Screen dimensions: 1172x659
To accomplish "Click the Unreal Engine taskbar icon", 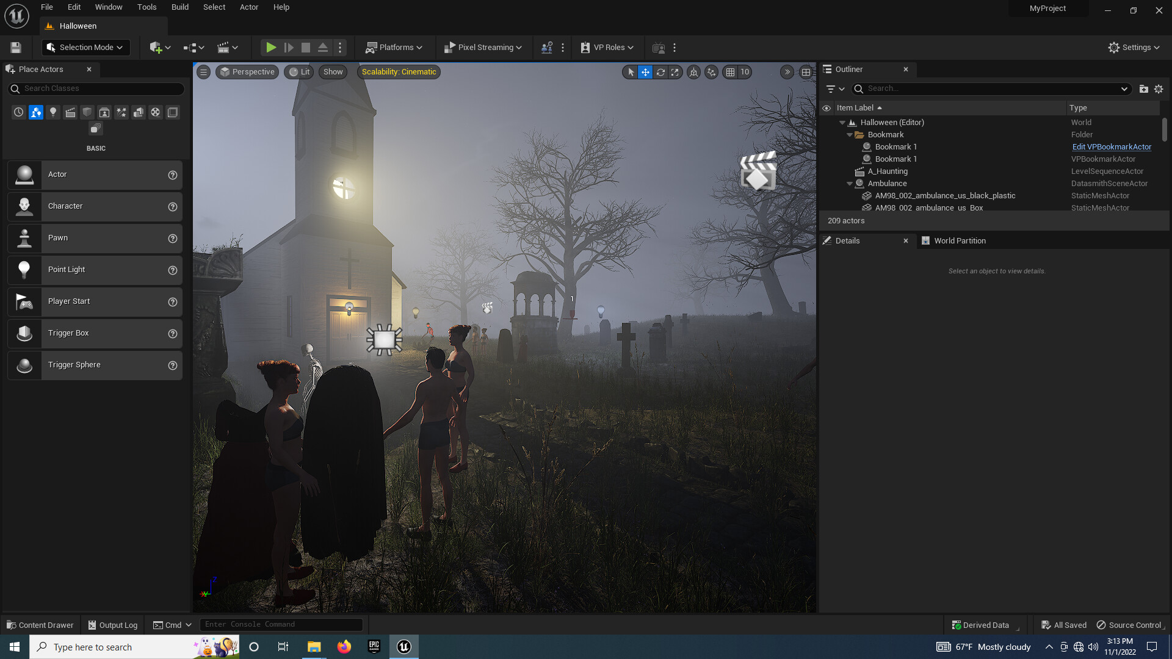I will [x=403, y=647].
